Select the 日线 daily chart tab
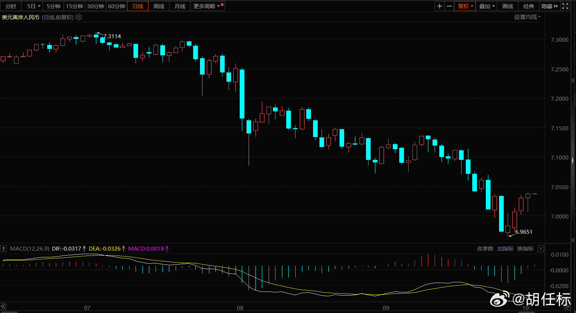This screenshot has width=576, height=313. [x=138, y=6]
